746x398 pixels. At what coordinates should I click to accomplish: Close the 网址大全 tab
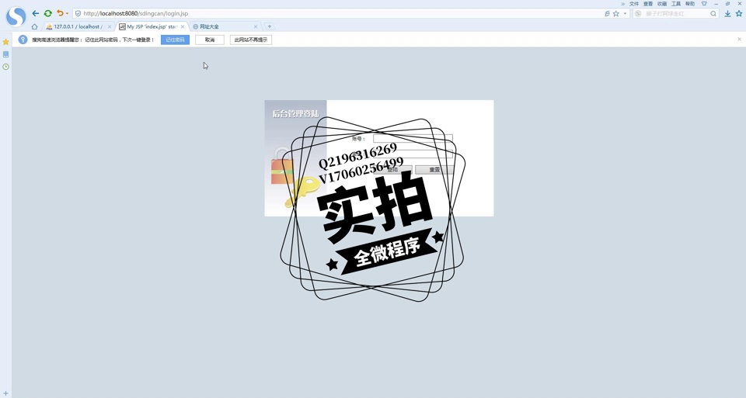pos(256,26)
